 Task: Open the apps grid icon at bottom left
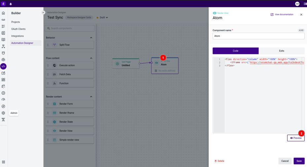3,162
